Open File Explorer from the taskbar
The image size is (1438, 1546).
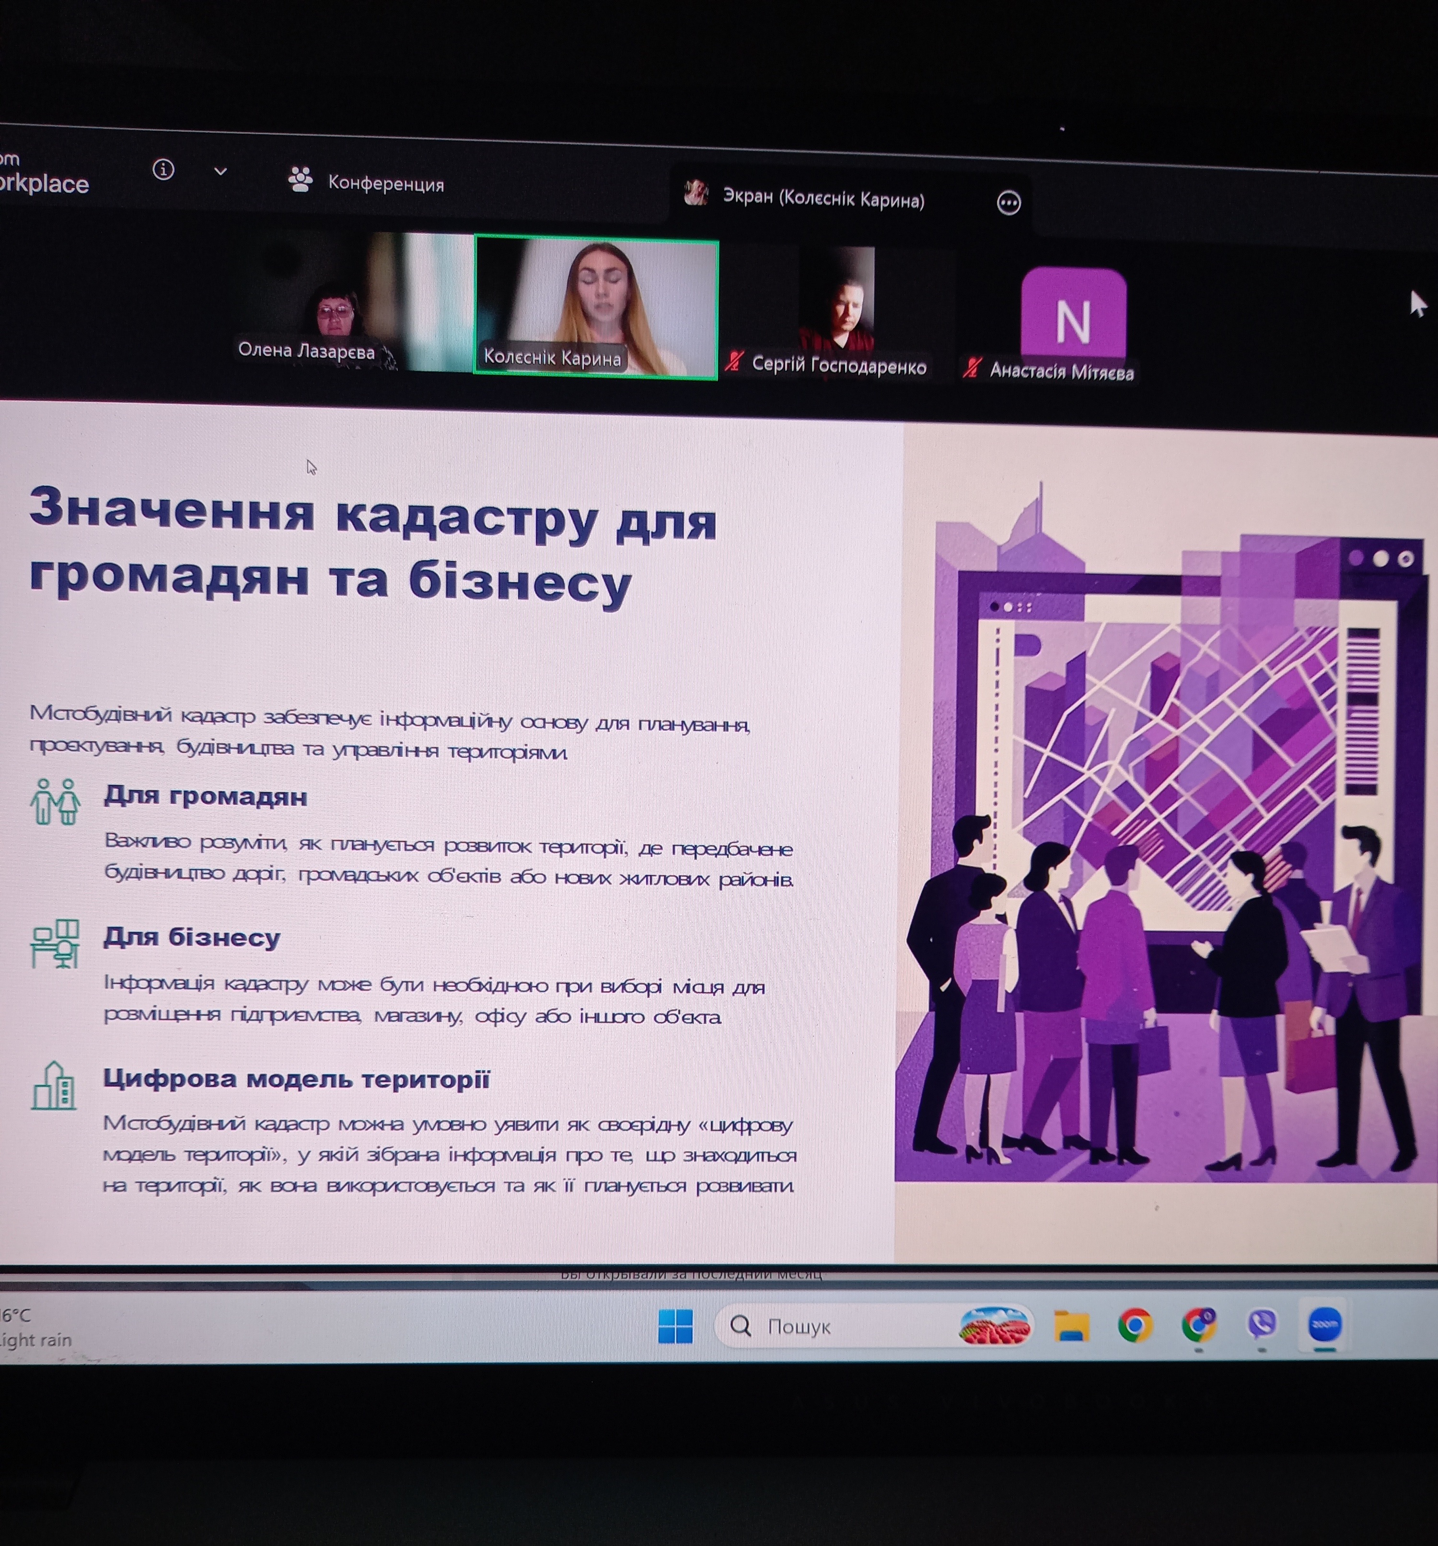(1071, 1326)
